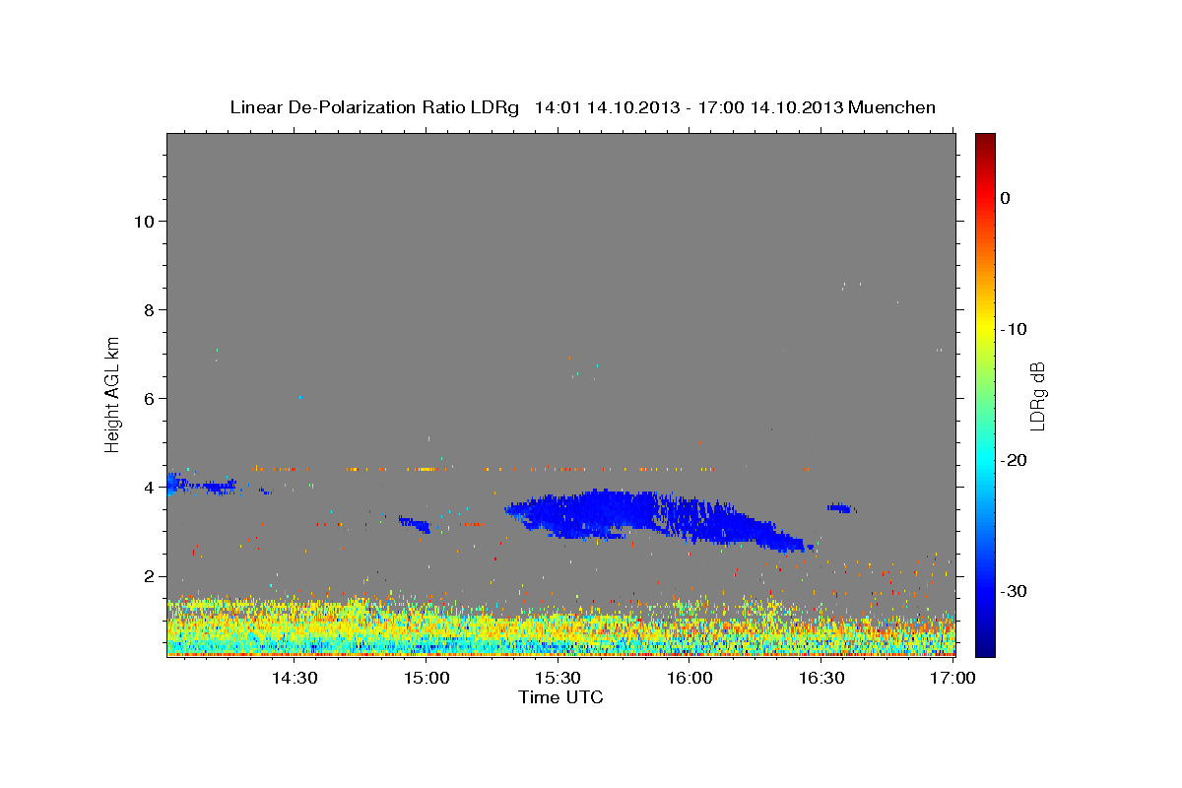Click the 'Height AGL km' axis label
Image resolution: width=1182 pixels, height=788 pixels.
(x=113, y=394)
